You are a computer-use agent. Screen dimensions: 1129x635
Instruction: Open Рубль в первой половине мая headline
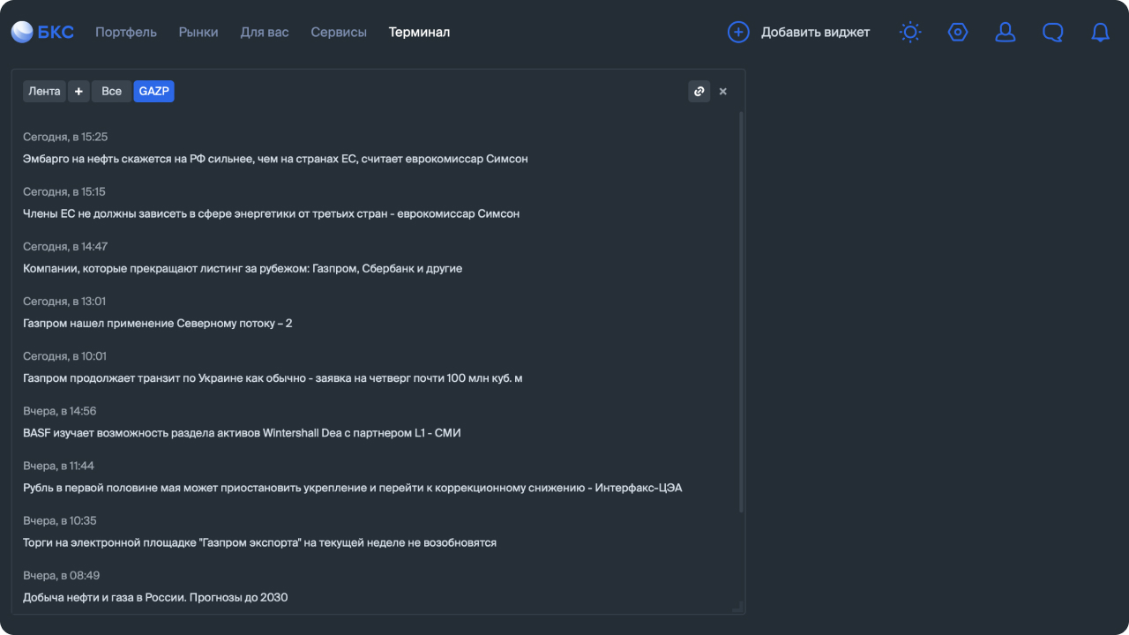click(x=352, y=488)
